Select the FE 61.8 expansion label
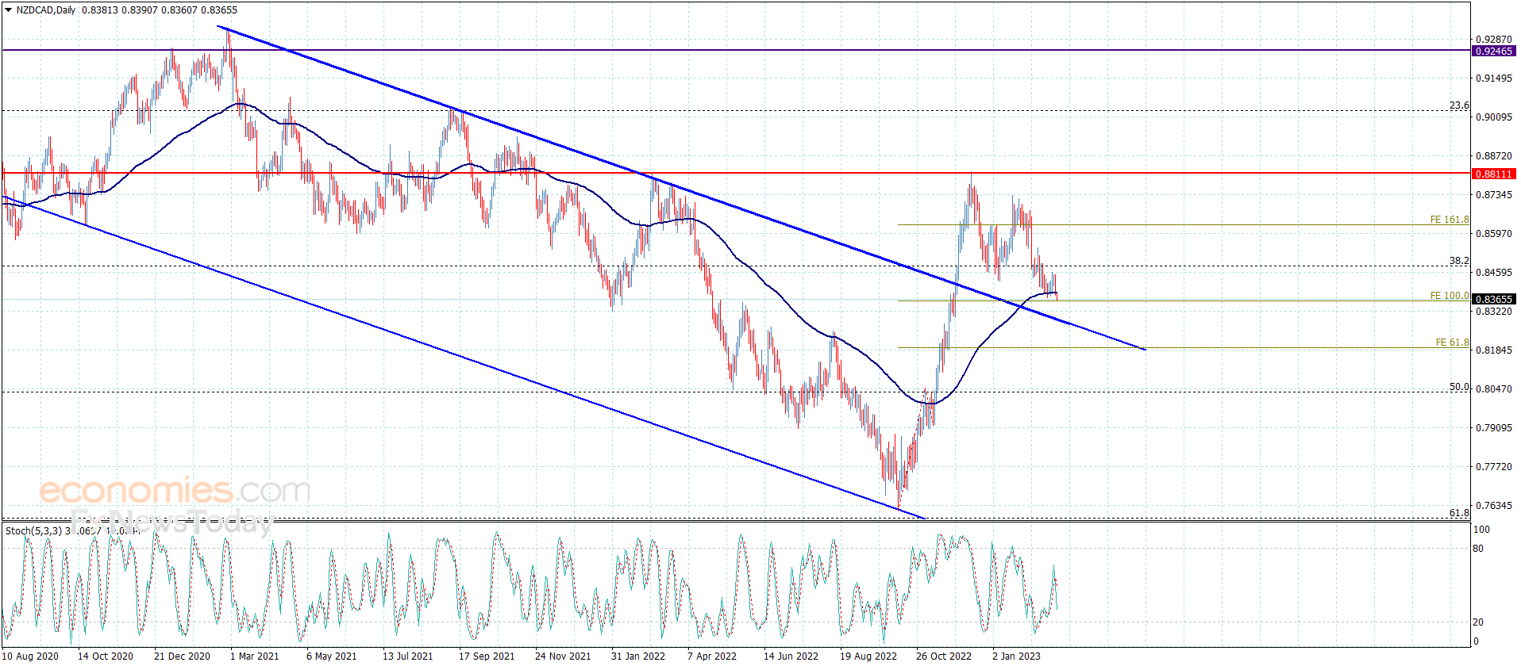Image resolution: width=1521 pixels, height=666 pixels. [1452, 343]
